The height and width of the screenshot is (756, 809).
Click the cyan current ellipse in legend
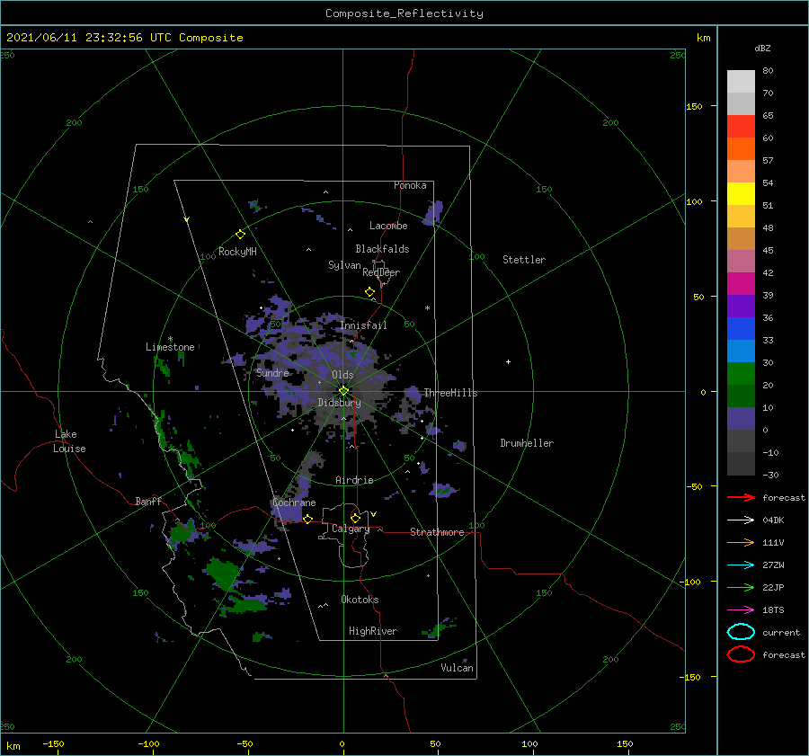tap(741, 632)
